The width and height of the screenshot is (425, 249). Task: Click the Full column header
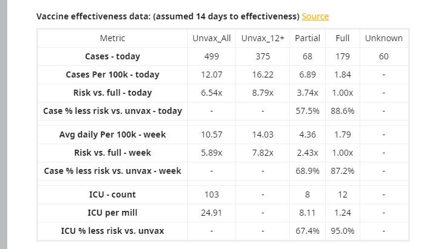click(343, 38)
